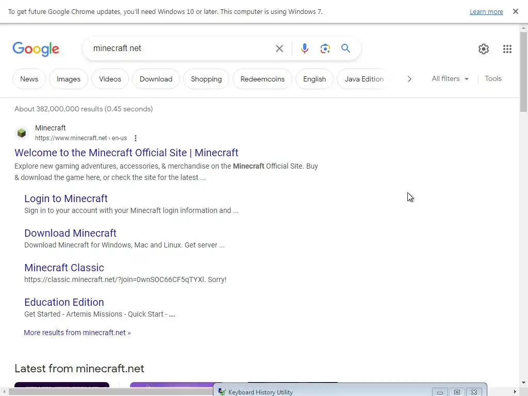Click the https://www.minecraft.net URL breadcrumb
528x396 pixels.
[81, 138]
